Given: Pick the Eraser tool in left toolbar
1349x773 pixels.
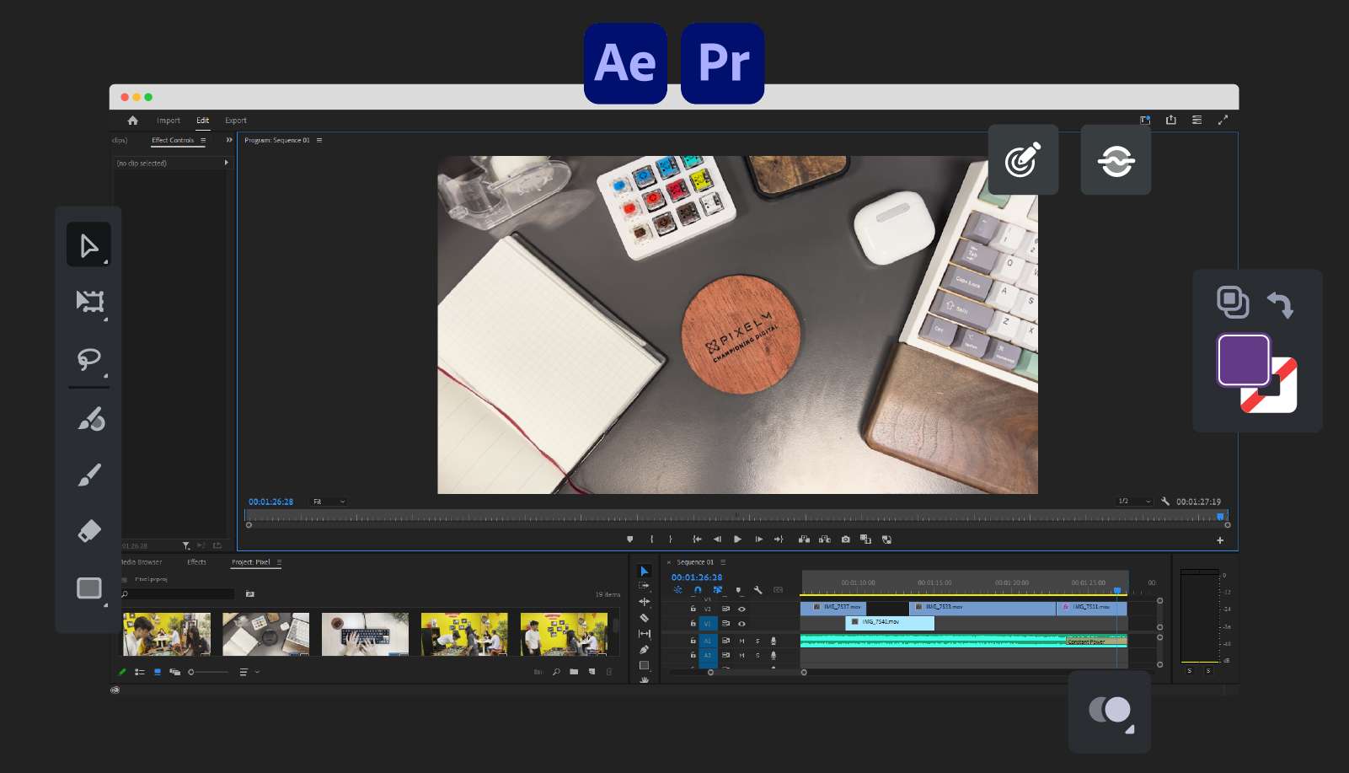Looking at the screenshot, I should pos(89,531).
